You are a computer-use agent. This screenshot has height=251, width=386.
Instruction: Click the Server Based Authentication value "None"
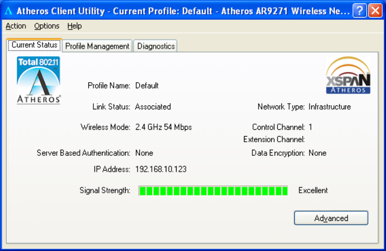click(144, 153)
